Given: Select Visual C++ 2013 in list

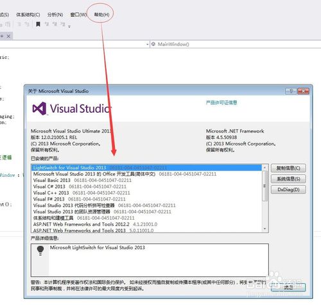Looking at the screenshot, I should 146,193.
